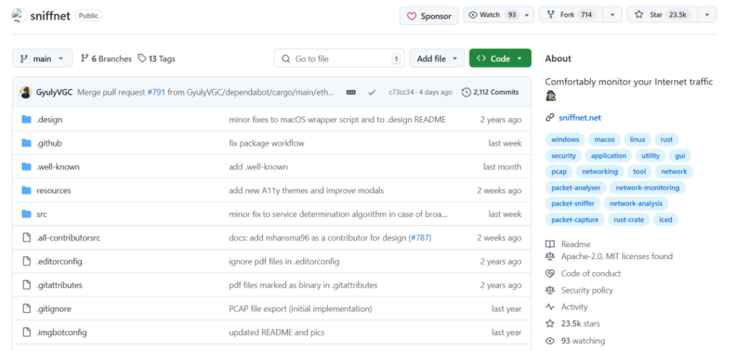Select the linux topic tag
The height and width of the screenshot is (351, 735).
[637, 140]
